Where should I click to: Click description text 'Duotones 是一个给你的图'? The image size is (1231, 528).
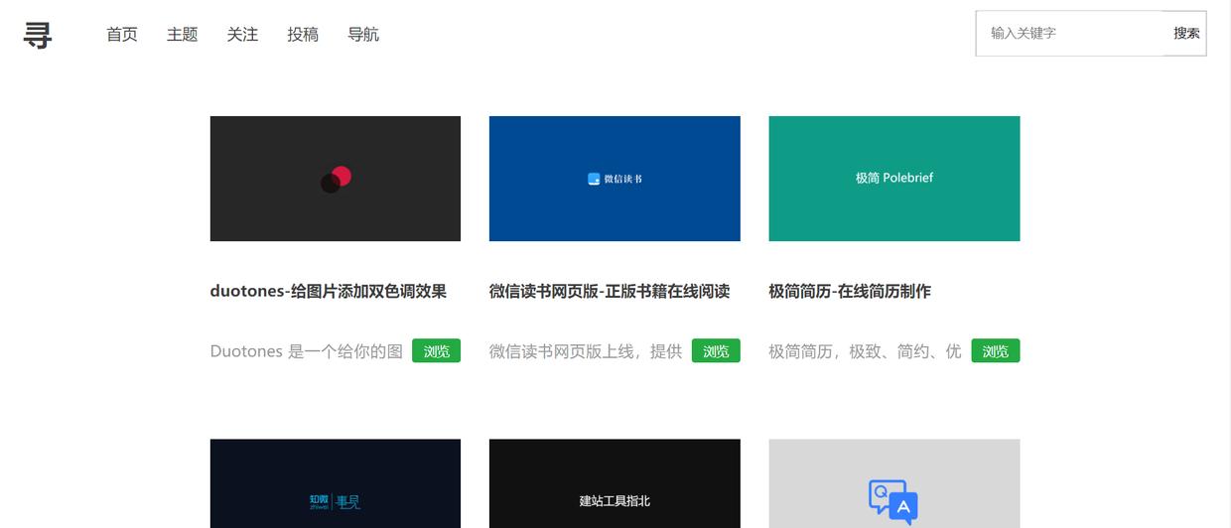307,351
